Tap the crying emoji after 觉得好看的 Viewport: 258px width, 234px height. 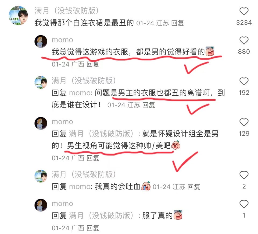click(210, 51)
